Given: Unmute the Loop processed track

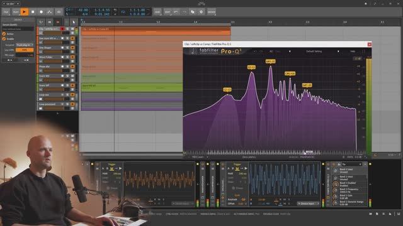Looking at the screenshot, I should point(73,104).
